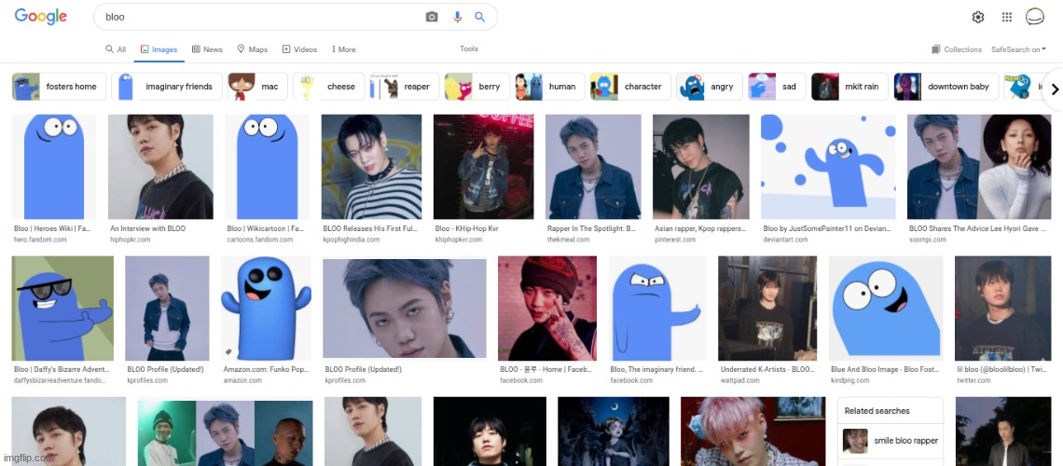1063x466 pixels.
Task: Open Rapper In The Spotlight image
Action: click(593, 167)
